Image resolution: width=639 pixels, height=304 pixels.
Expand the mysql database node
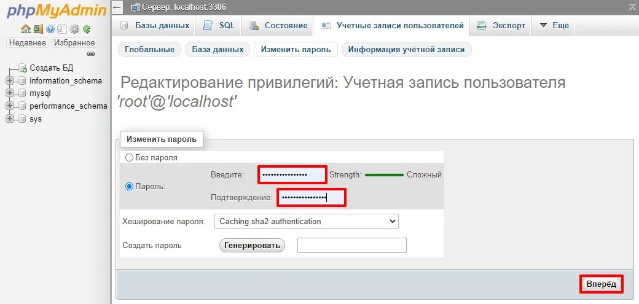[x=10, y=93]
